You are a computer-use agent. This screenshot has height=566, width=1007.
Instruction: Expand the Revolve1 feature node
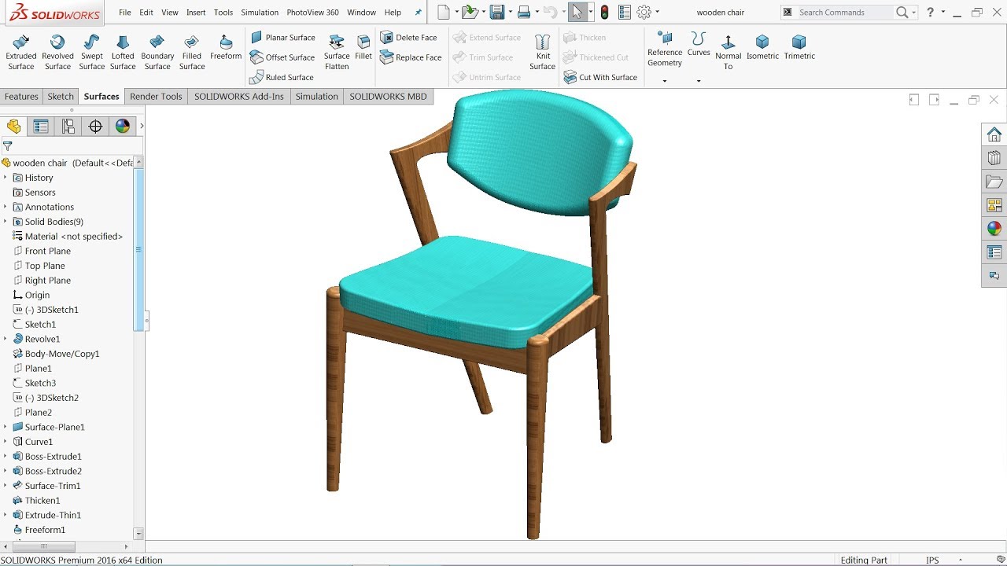[x=6, y=339]
